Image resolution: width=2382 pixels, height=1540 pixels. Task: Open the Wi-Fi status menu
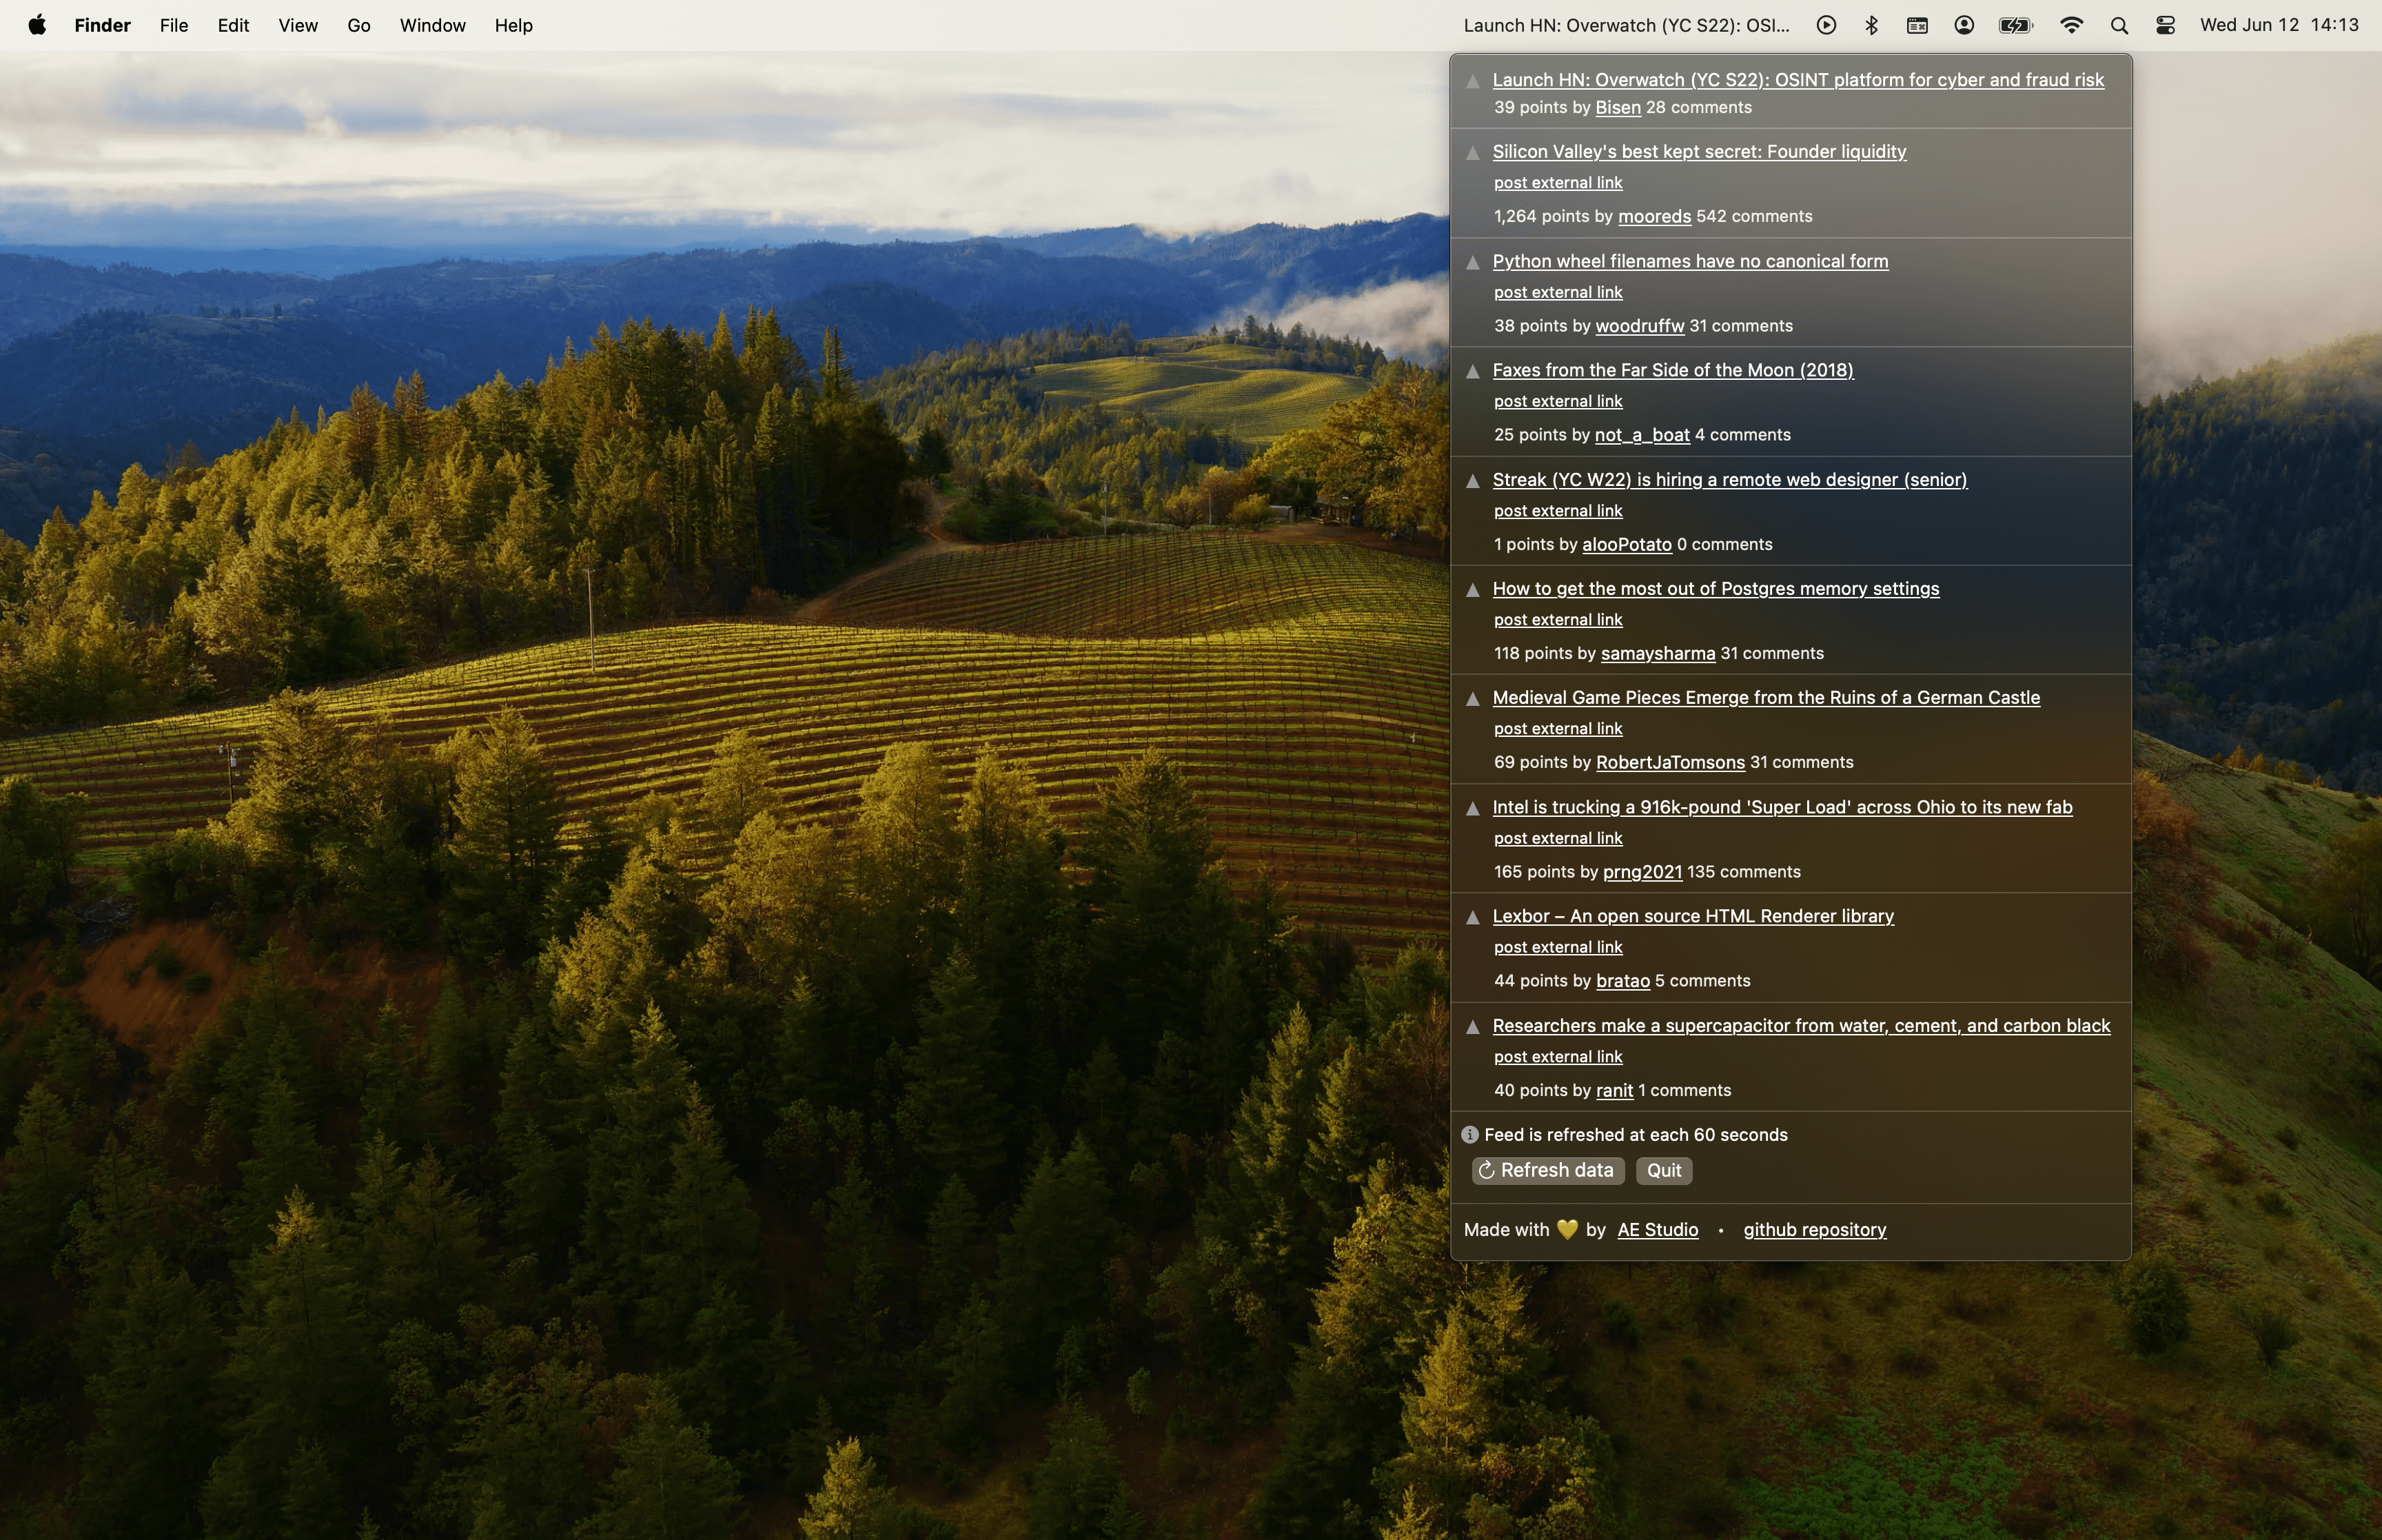[x=2072, y=25]
